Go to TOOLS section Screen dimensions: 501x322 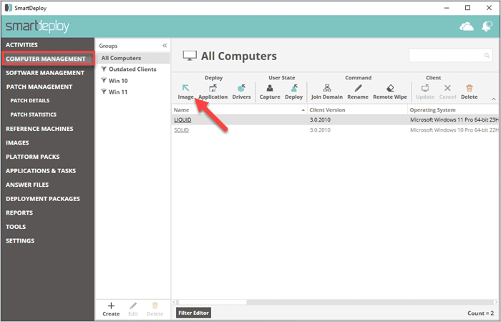pos(16,227)
